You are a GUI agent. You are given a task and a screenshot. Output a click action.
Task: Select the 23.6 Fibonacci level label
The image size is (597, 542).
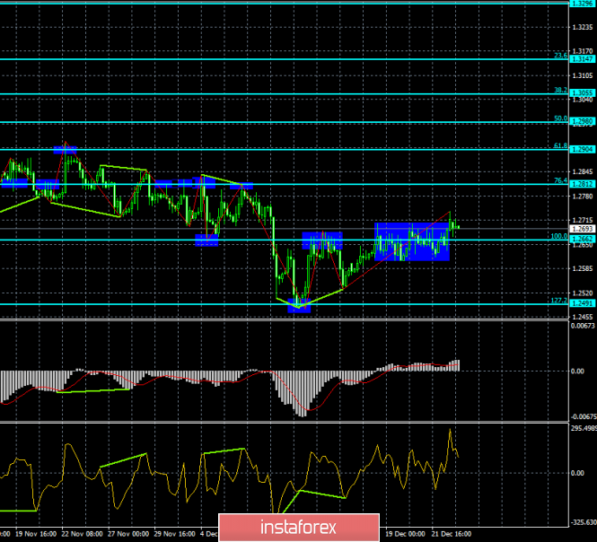[560, 56]
